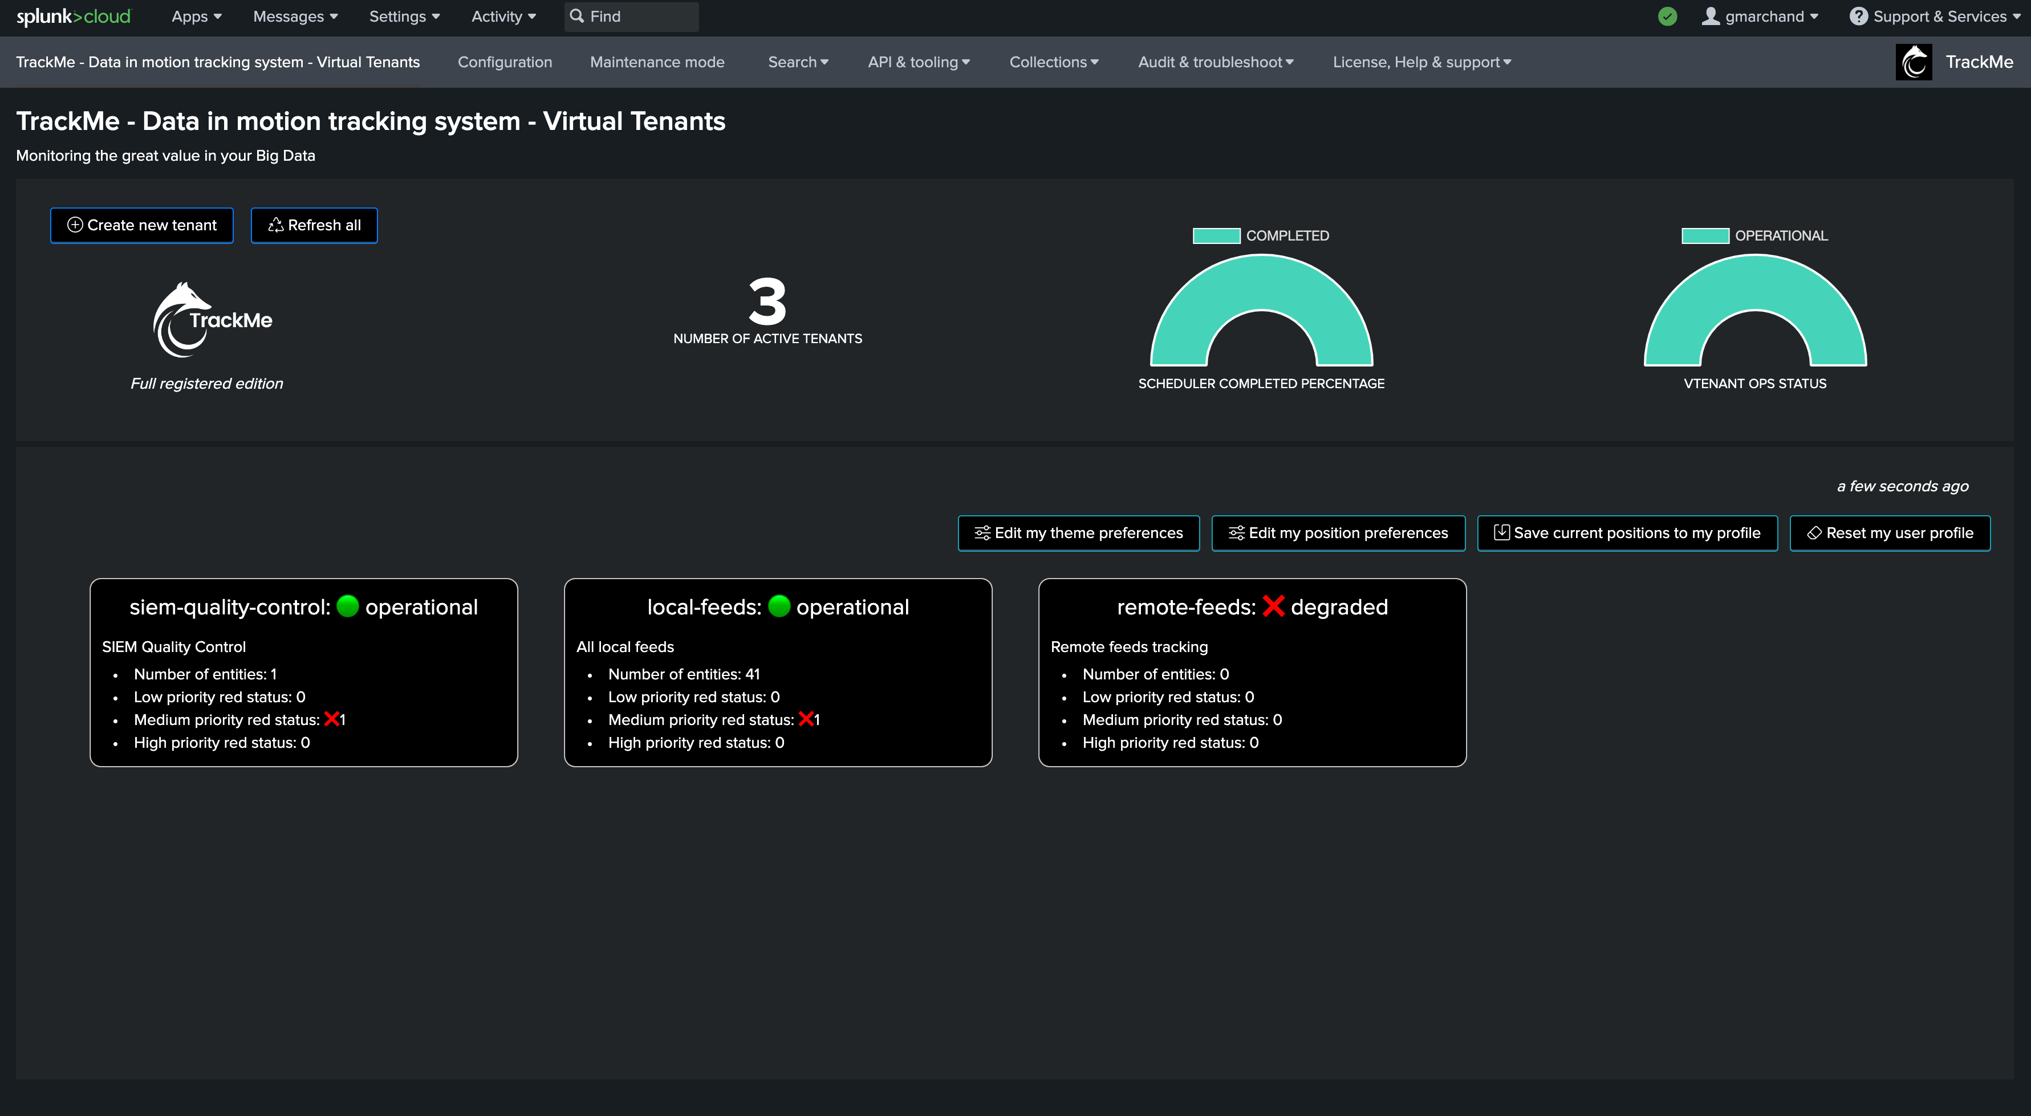Open the Apps dropdown menu
The image size is (2031, 1116).
click(196, 17)
